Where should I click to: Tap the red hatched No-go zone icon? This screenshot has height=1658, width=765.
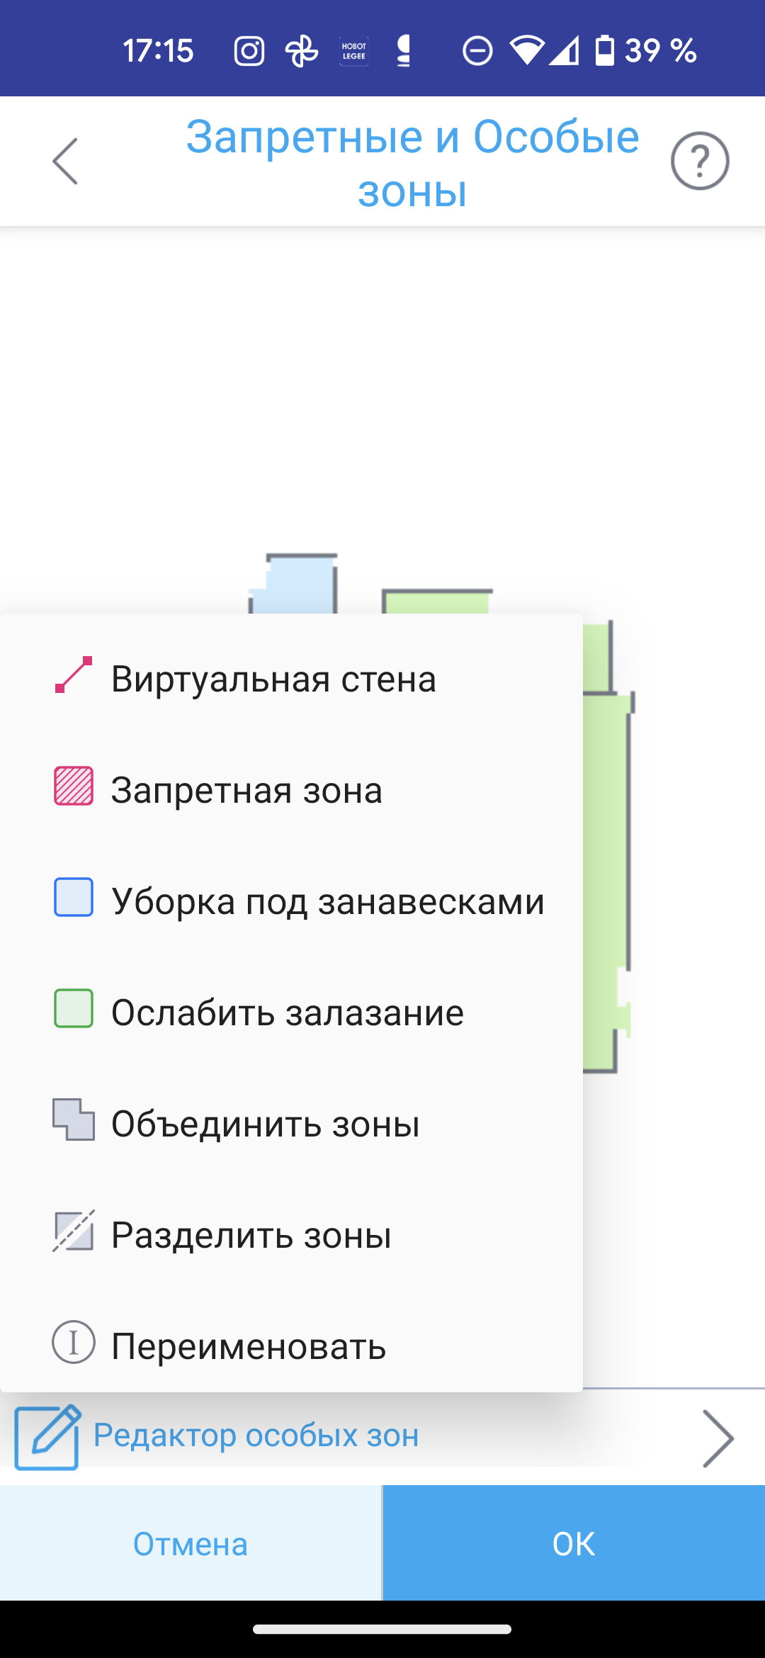point(74,786)
